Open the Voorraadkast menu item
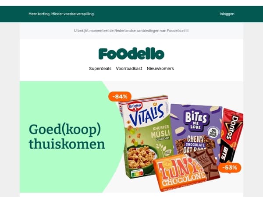This screenshot has height=197, width=263. coord(129,69)
